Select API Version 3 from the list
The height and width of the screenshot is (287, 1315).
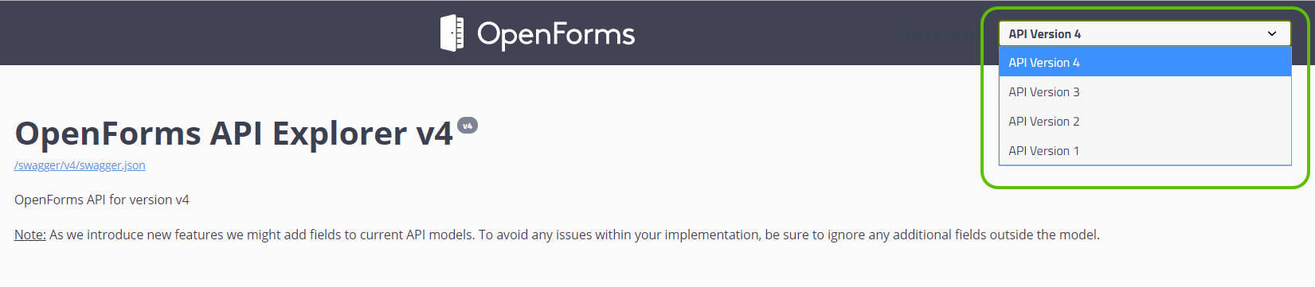pyautogui.click(x=1145, y=91)
